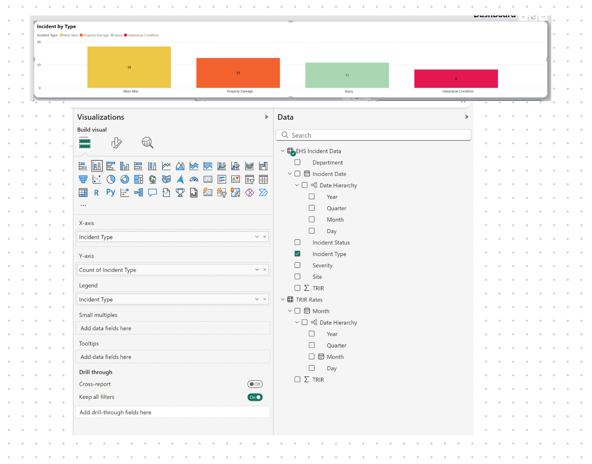592x464 pixels.
Task: Select the matrix visual
Action: coord(83,192)
